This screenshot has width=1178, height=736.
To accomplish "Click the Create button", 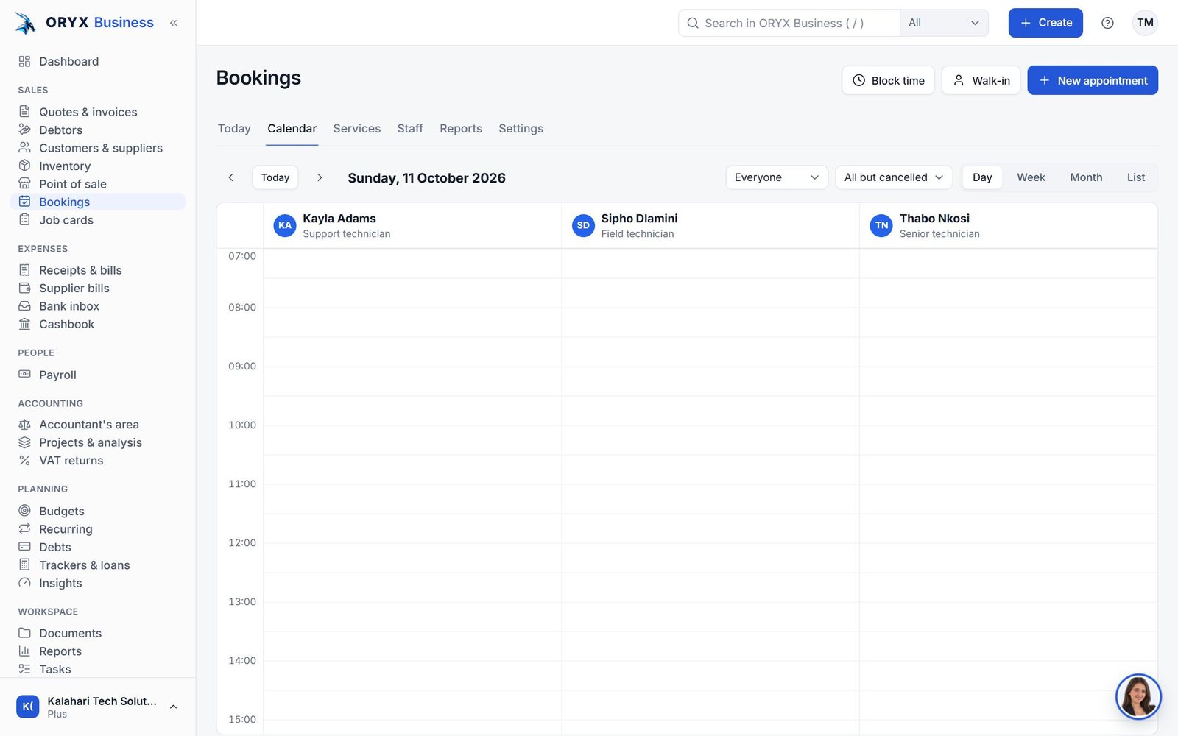I will (1045, 23).
